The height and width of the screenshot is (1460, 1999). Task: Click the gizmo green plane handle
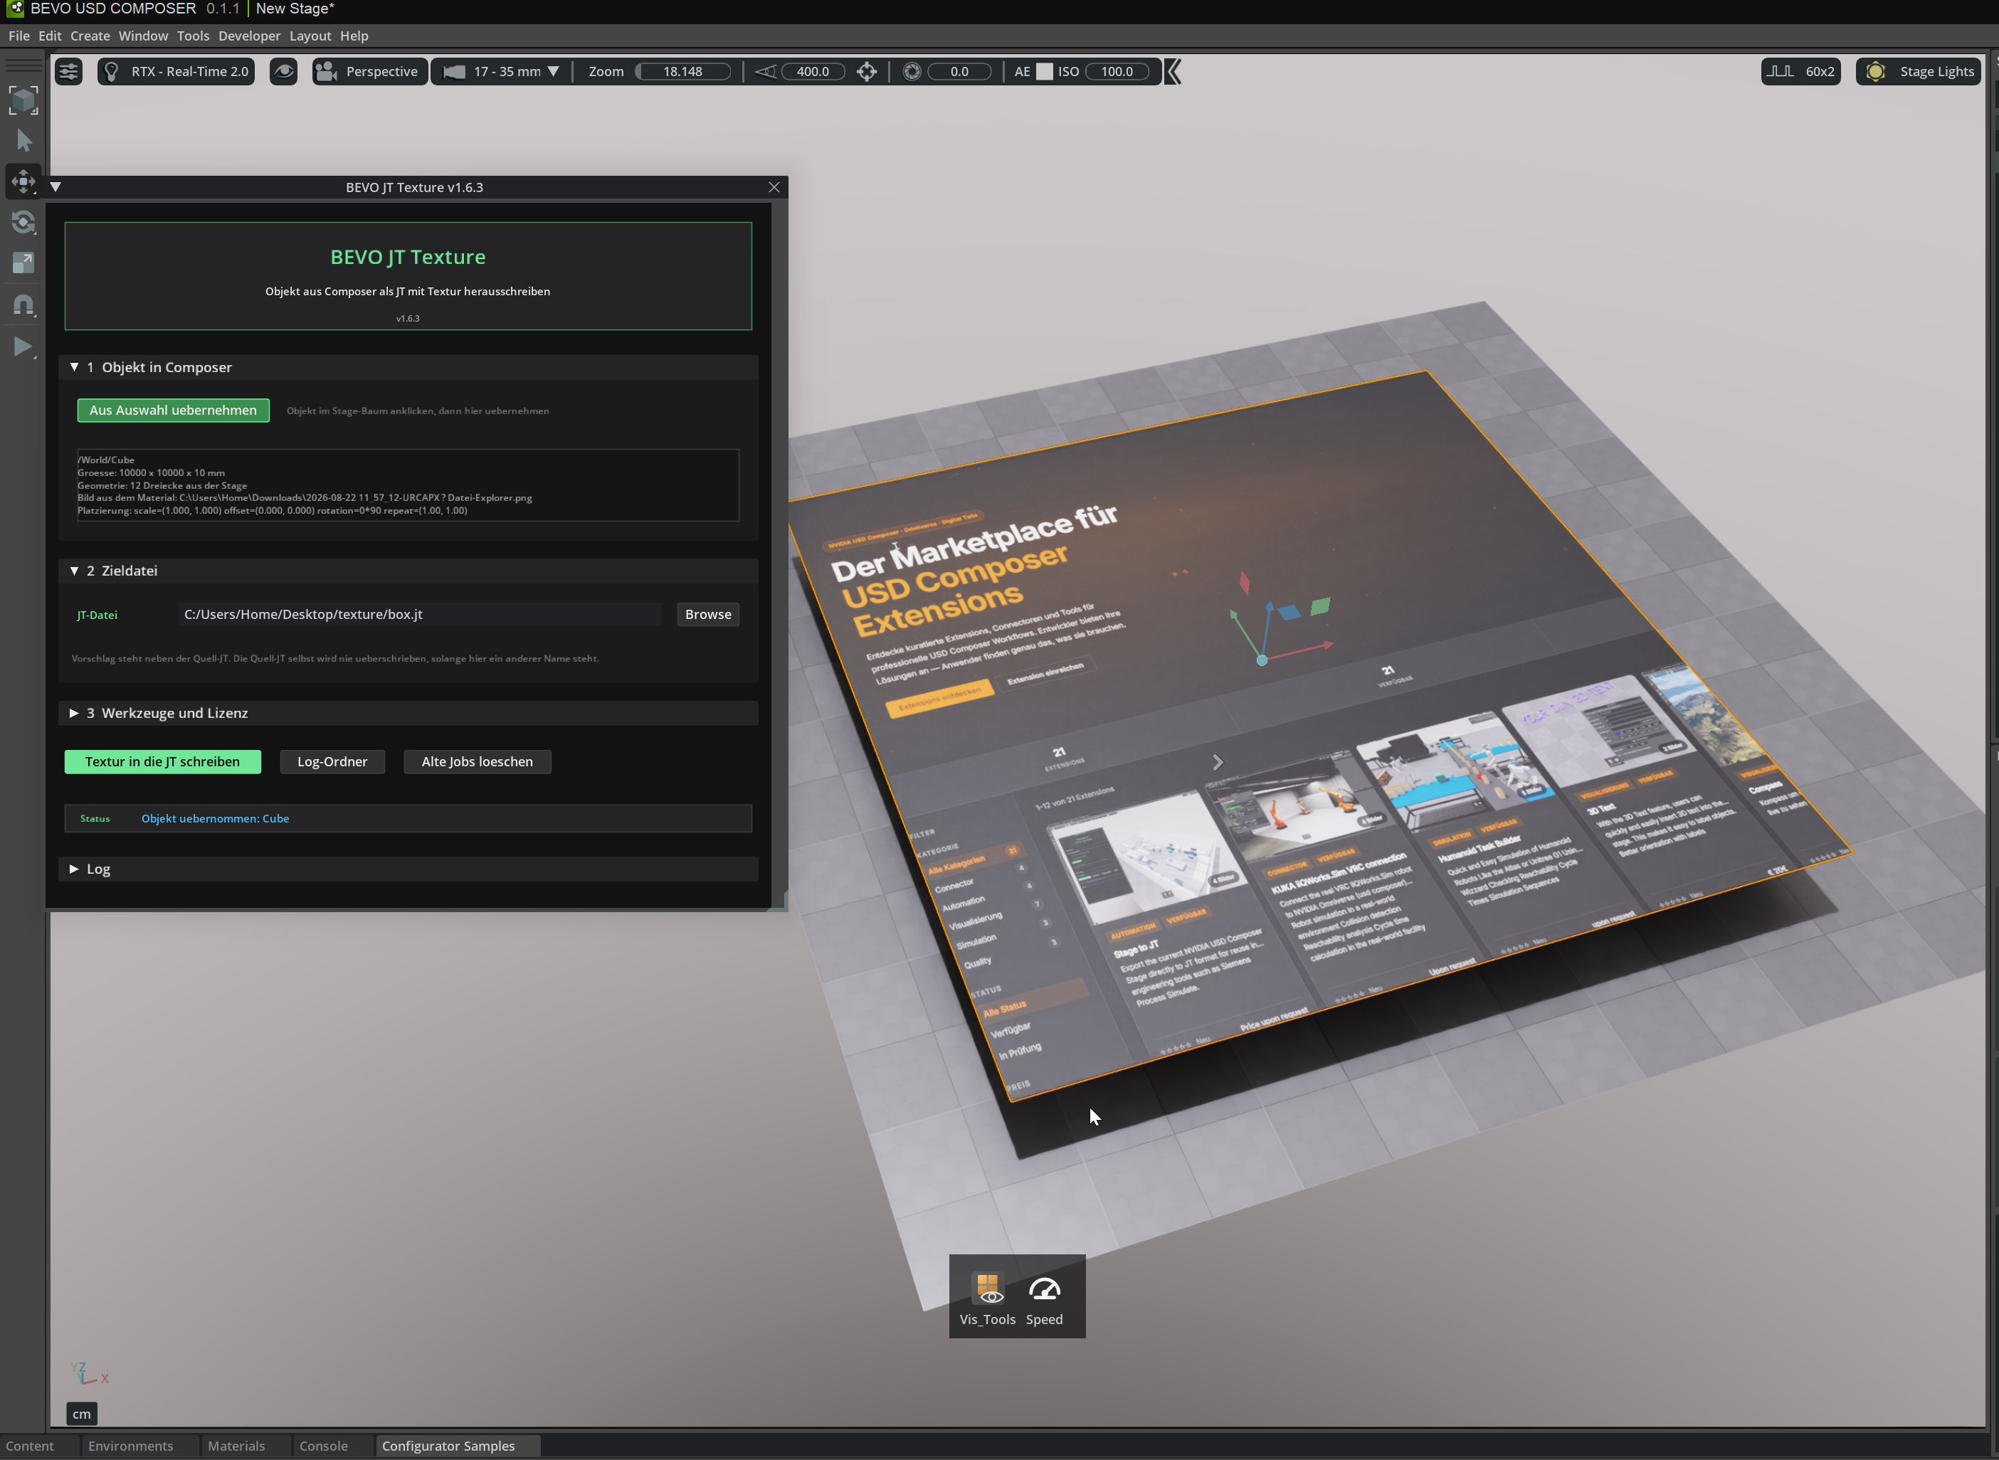pyautogui.click(x=1320, y=606)
